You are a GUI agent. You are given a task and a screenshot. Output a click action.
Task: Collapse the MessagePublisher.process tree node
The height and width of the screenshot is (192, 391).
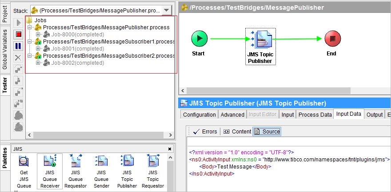point(30,27)
